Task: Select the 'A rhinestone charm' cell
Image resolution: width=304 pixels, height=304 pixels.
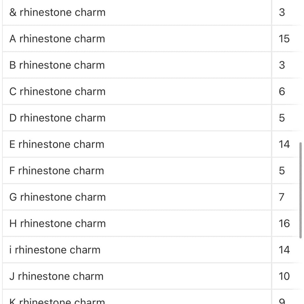Action: (137, 39)
